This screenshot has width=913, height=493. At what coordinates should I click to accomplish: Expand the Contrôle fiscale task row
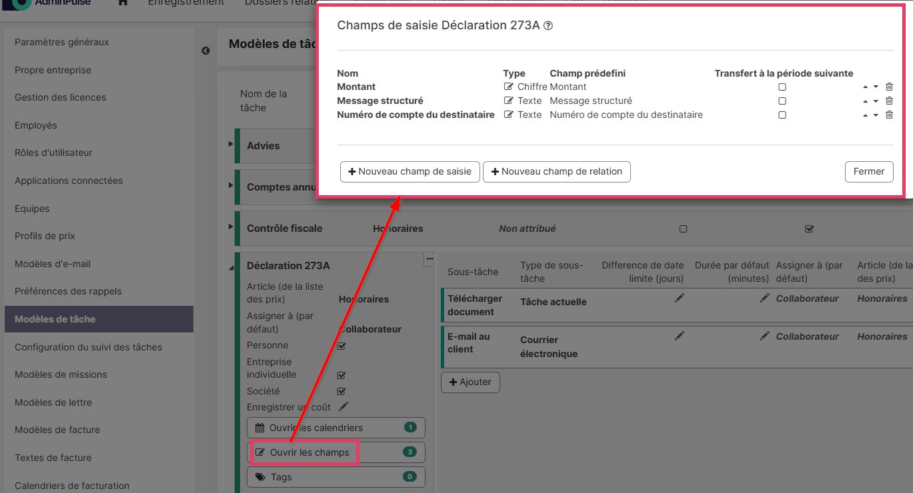coord(231,227)
